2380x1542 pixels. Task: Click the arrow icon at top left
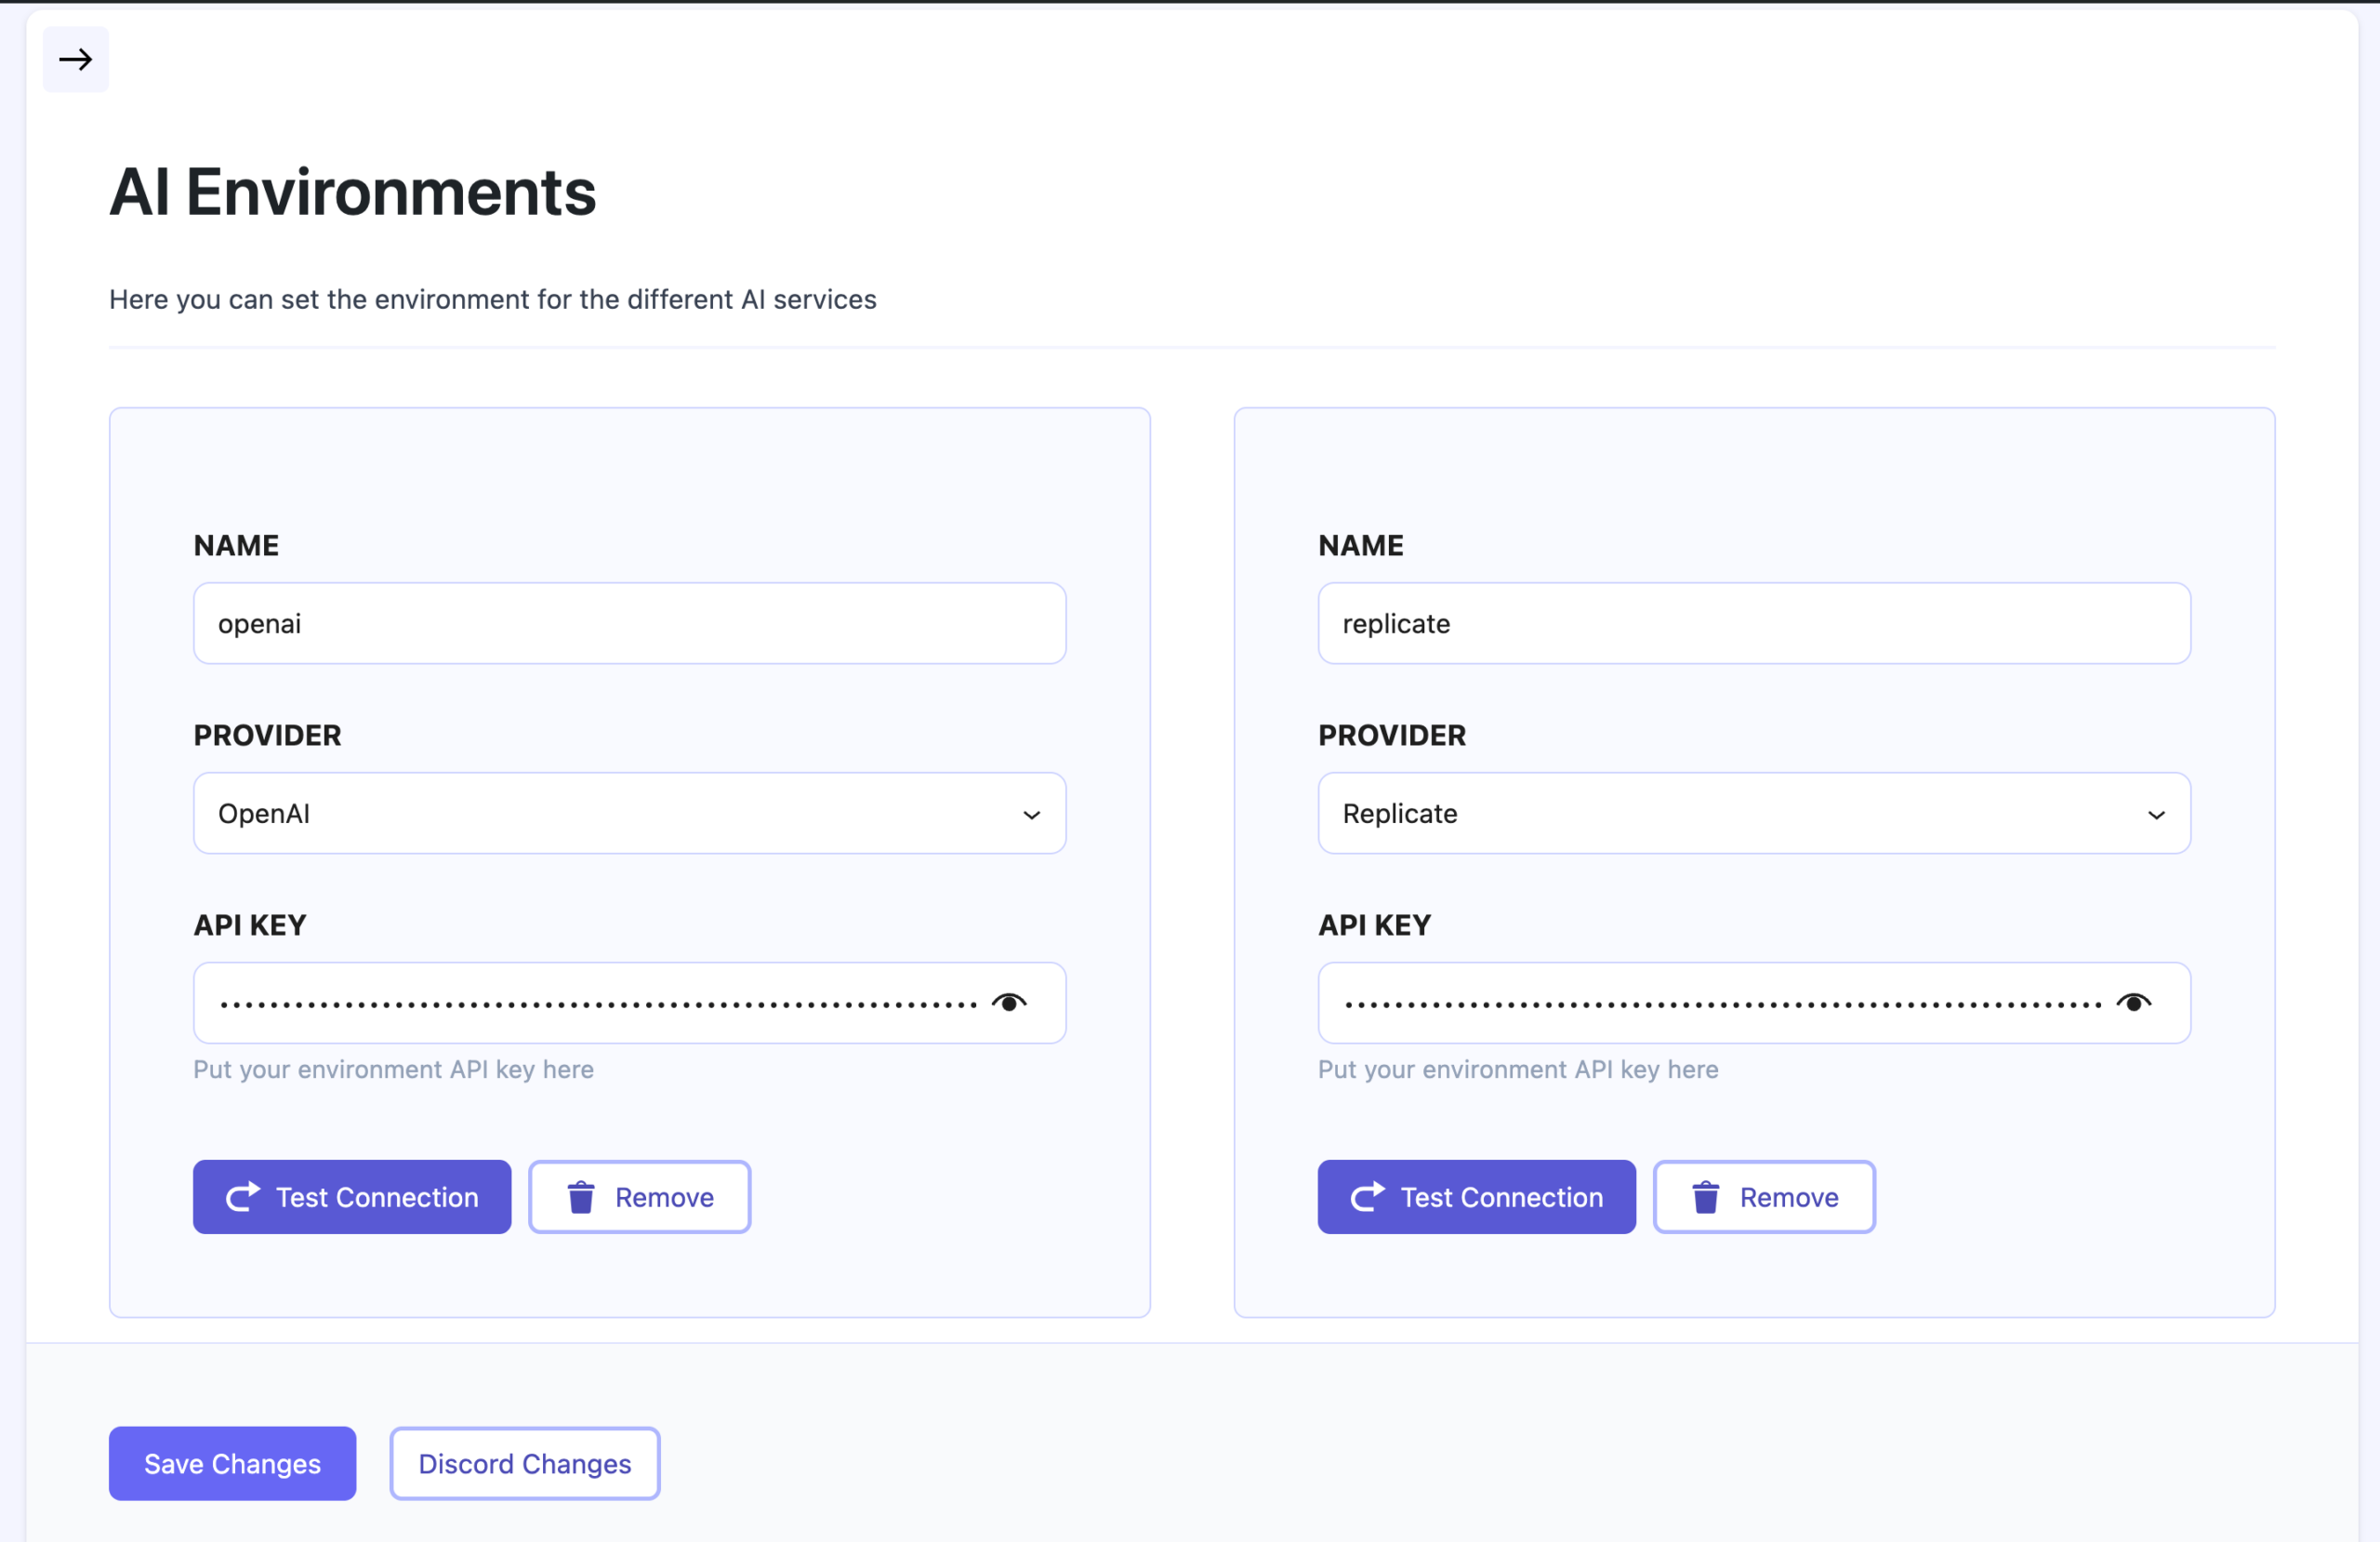tap(75, 60)
